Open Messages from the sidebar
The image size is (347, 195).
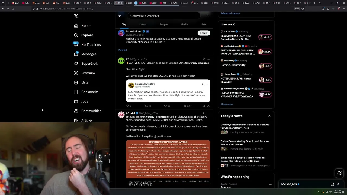click(85, 54)
